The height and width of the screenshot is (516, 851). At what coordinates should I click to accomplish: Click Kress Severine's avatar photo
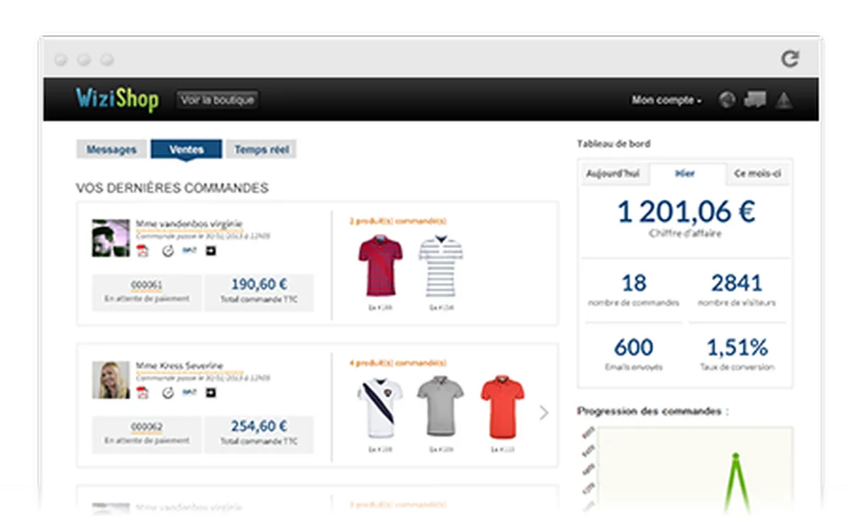click(x=111, y=380)
